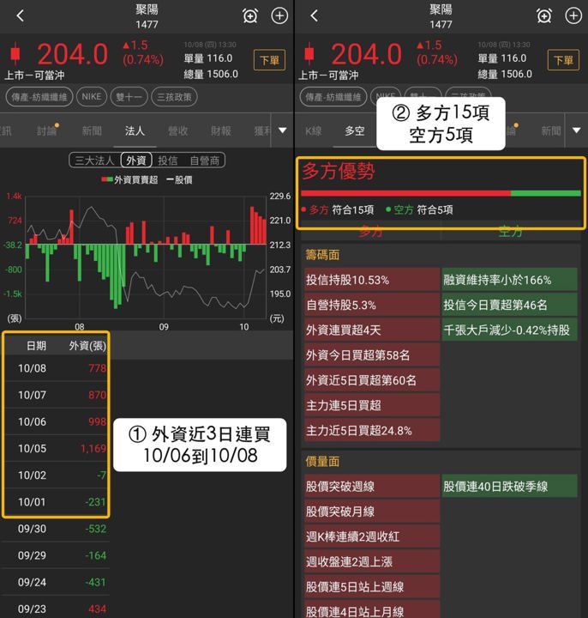Select 10/06 row showing 998
The image size is (588, 618).
pos(56,421)
